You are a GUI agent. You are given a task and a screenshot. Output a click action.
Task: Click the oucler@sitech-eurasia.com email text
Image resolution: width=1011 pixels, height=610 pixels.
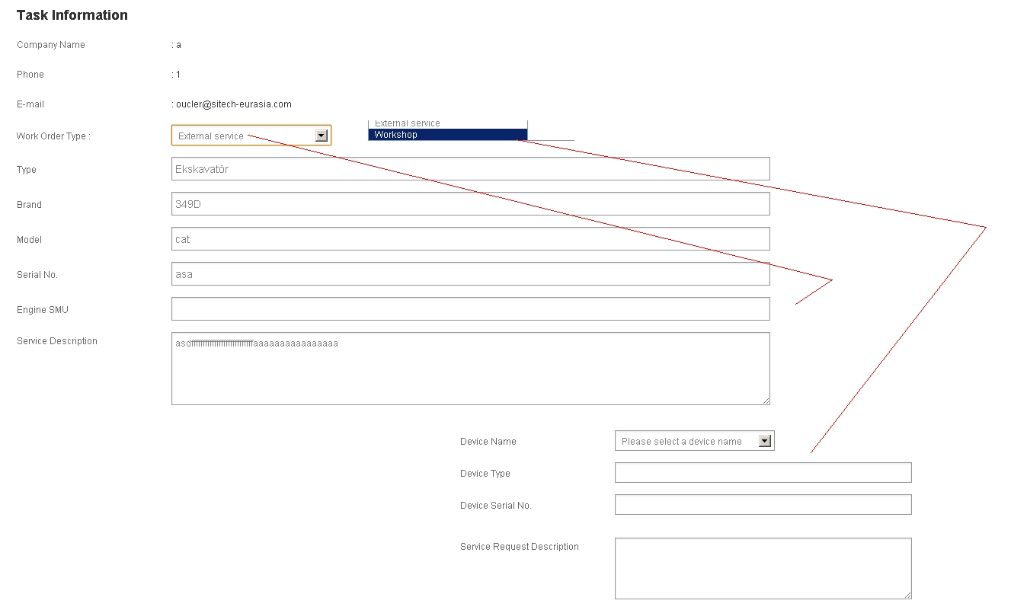point(234,104)
